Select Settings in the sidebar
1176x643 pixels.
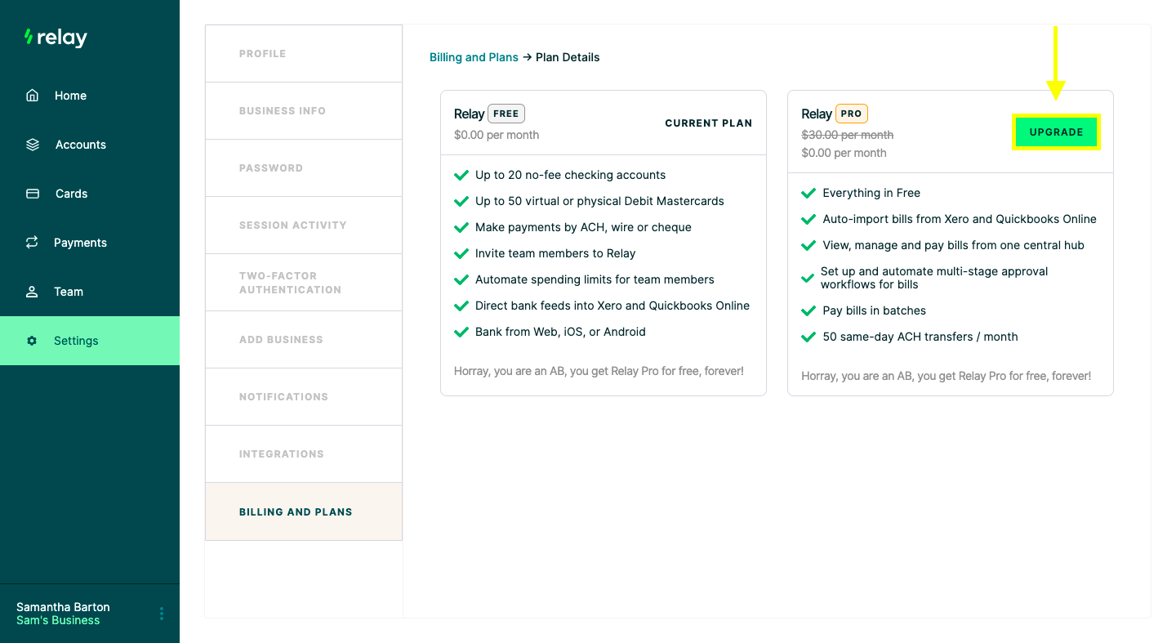[x=90, y=341]
